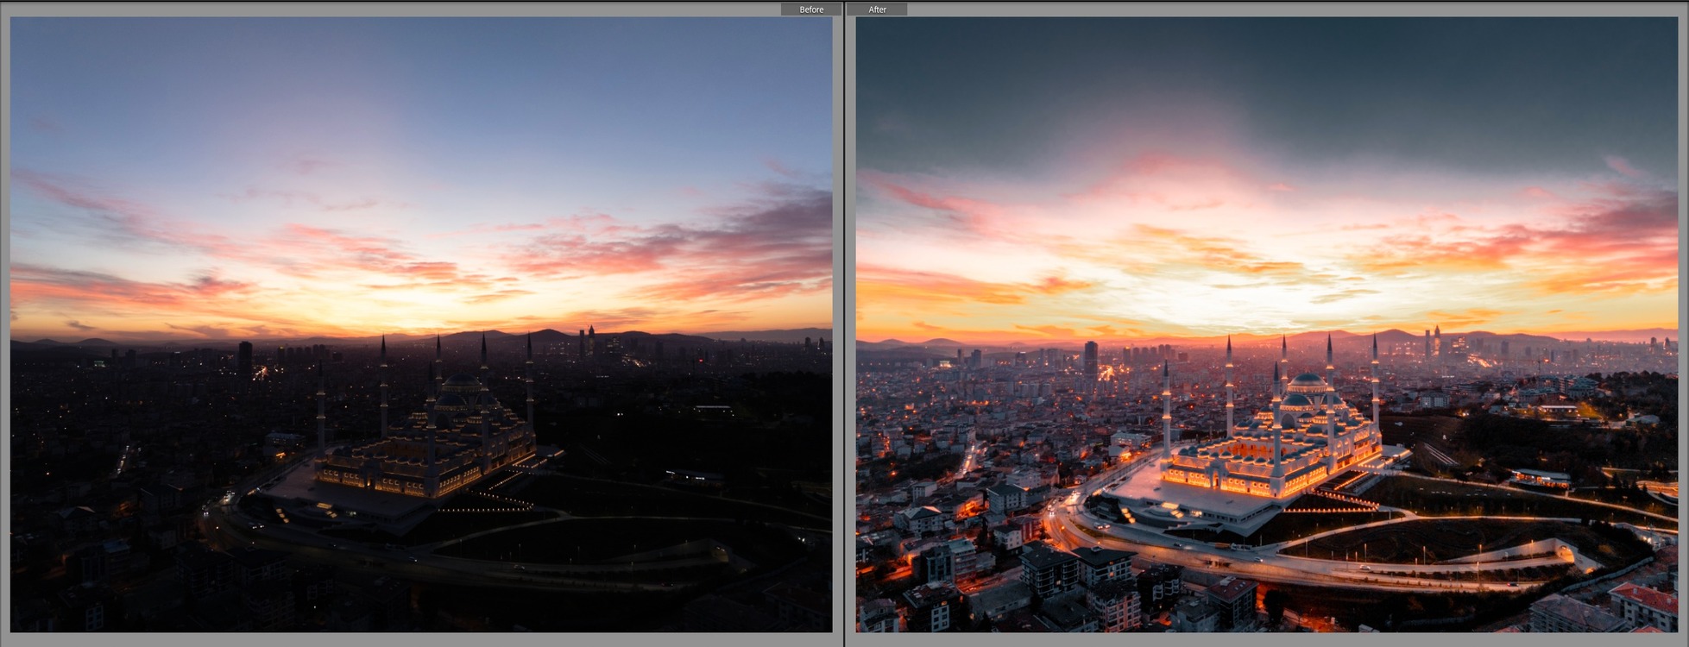Select the Before view label

click(x=810, y=9)
